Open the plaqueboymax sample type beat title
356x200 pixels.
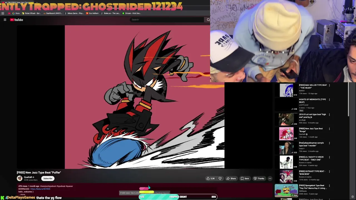coord(311,144)
